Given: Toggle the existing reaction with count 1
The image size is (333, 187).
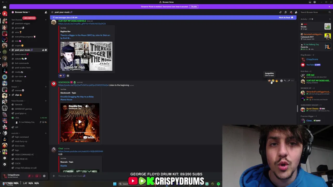Looking at the screenshot, I should (x=62, y=76).
